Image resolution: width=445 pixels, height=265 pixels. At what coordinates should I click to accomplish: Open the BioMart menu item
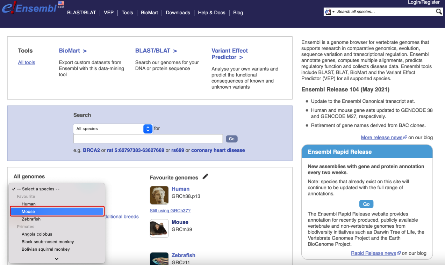click(149, 13)
